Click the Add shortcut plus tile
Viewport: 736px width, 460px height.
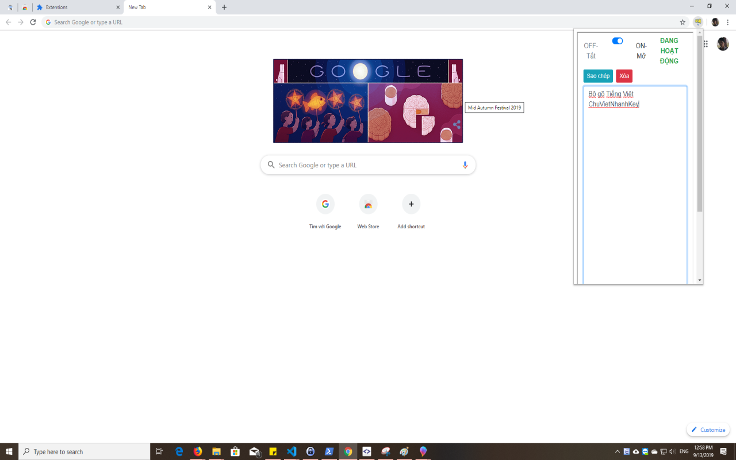tap(411, 205)
